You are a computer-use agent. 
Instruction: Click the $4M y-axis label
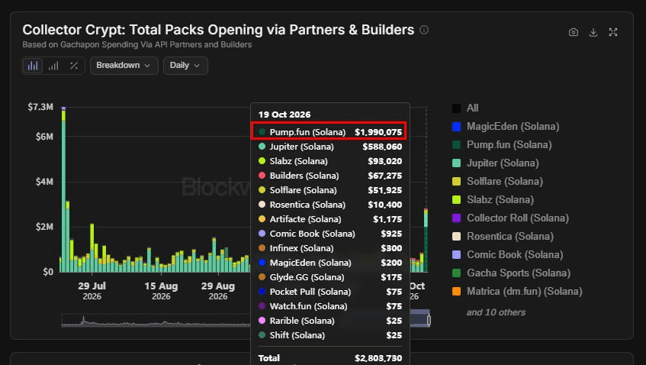point(44,182)
